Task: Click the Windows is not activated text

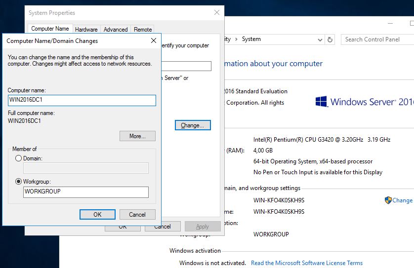Action: (212, 263)
